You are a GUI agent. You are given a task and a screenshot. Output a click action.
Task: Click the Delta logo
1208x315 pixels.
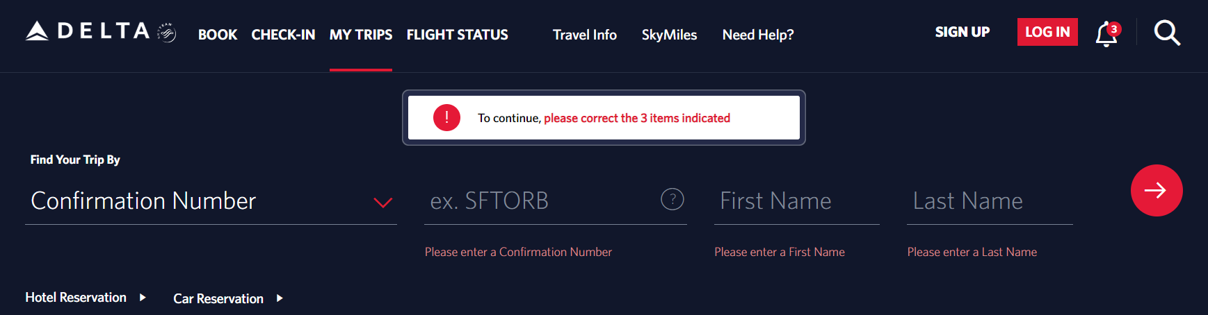(x=88, y=31)
